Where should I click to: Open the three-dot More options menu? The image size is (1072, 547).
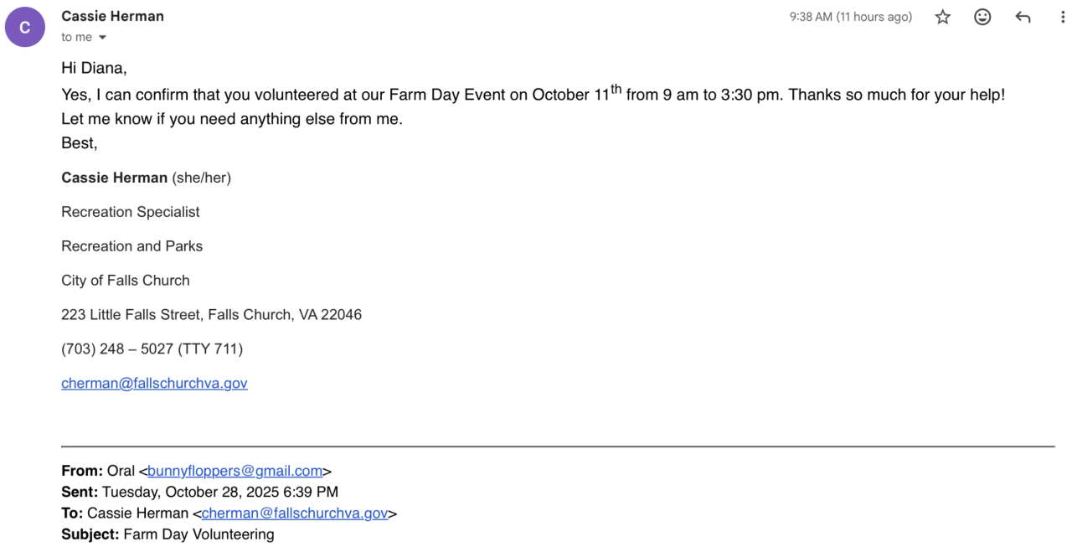click(x=1062, y=18)
